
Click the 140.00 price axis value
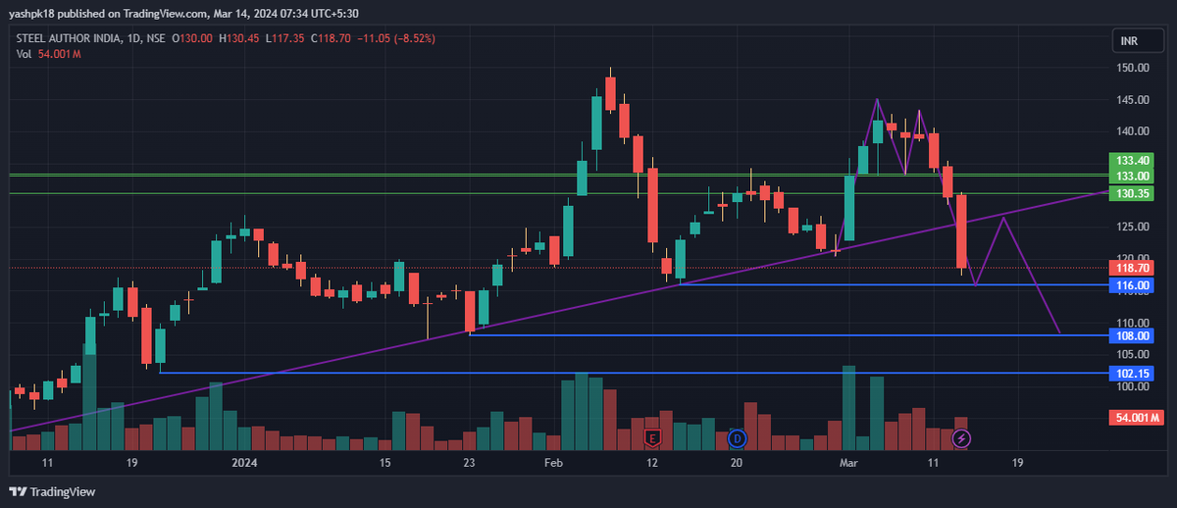1134,131
